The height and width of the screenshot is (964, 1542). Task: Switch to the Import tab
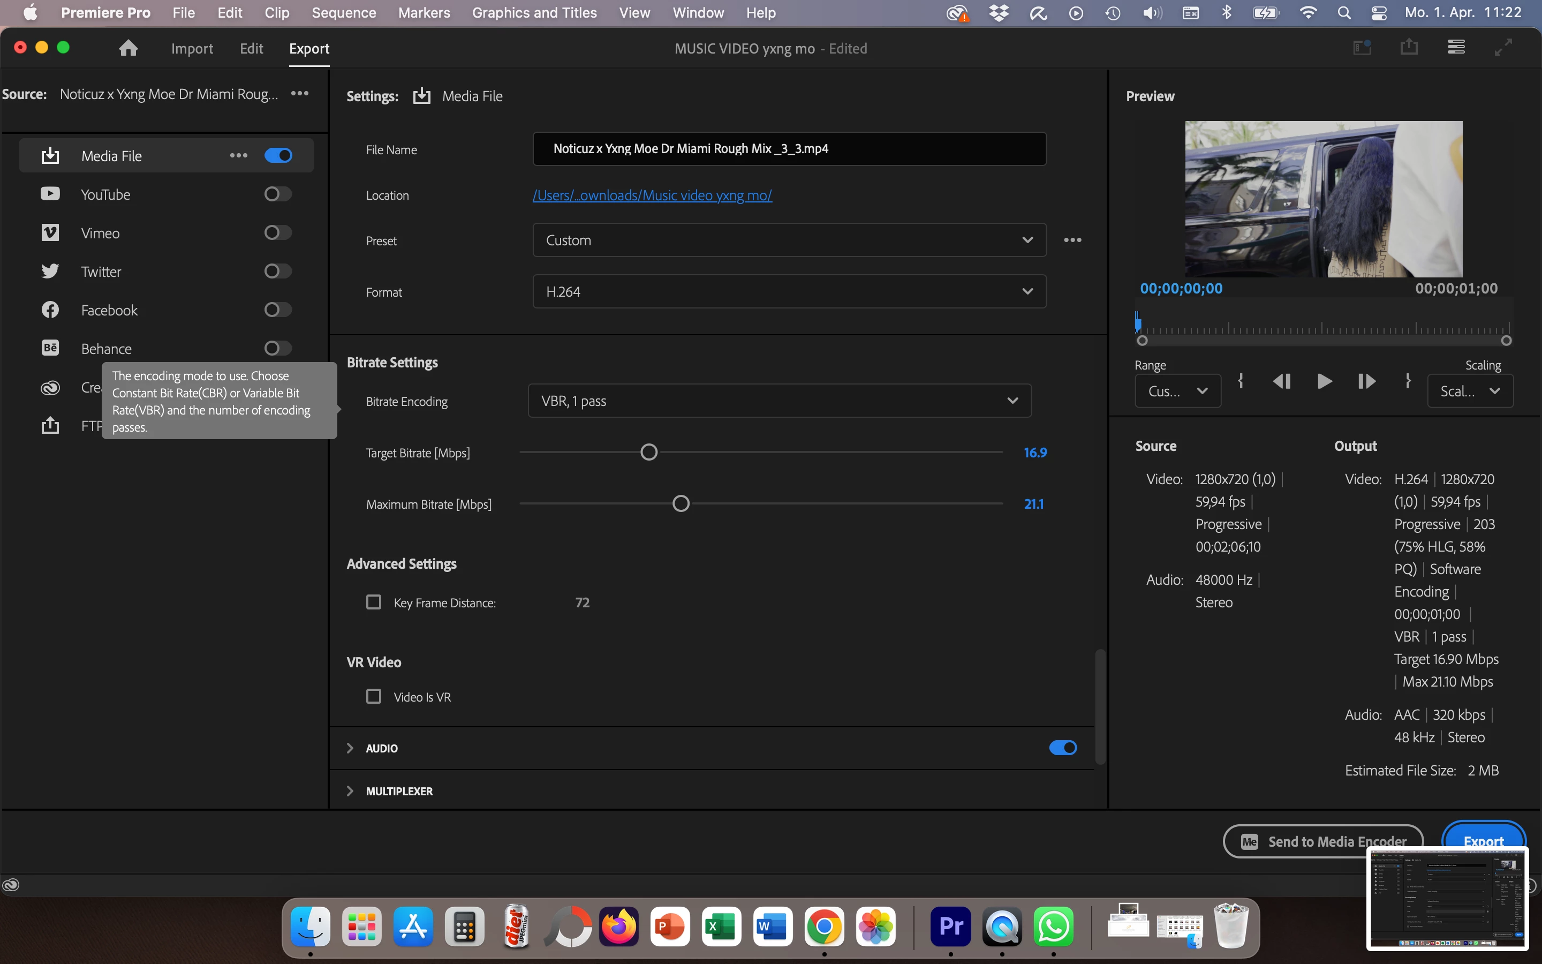(192, 48)
